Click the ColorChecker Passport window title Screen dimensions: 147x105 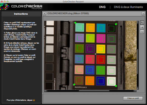(x=73, y=2)
